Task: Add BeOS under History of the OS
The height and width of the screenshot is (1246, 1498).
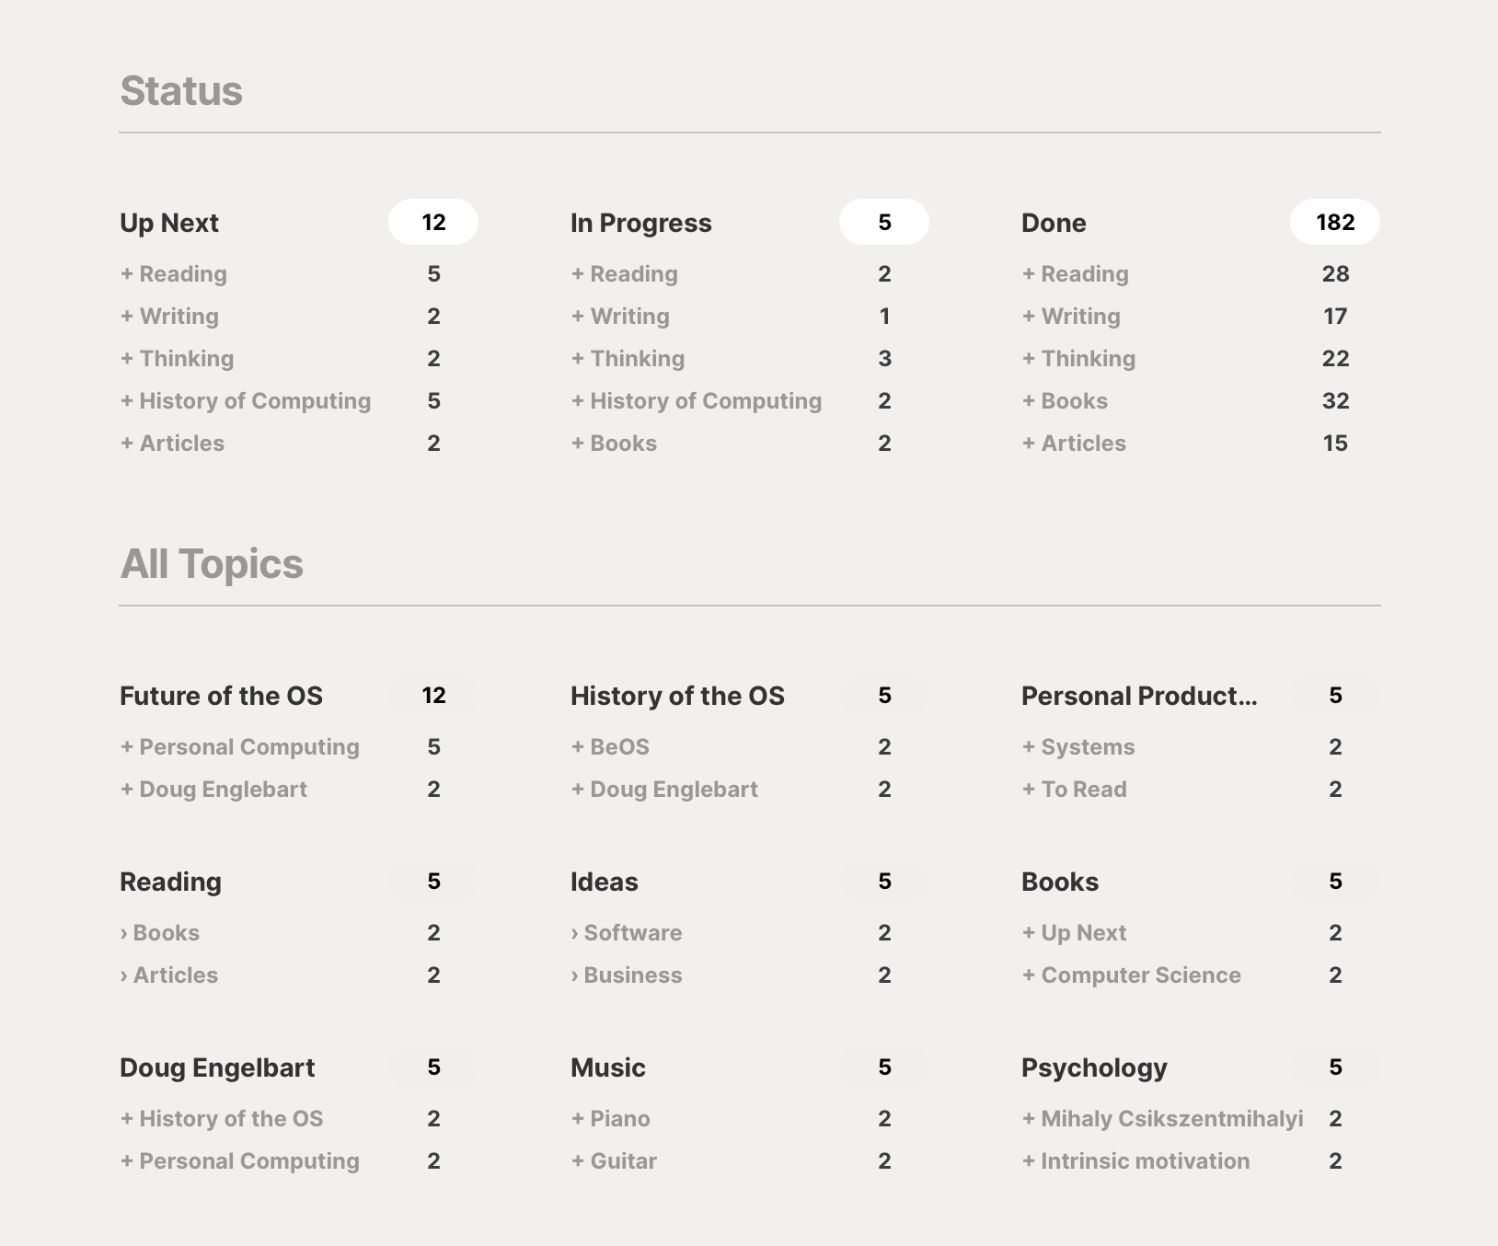Action: click(x=610, y=746)
